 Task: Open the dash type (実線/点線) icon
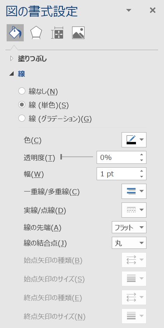click(134, 210)
